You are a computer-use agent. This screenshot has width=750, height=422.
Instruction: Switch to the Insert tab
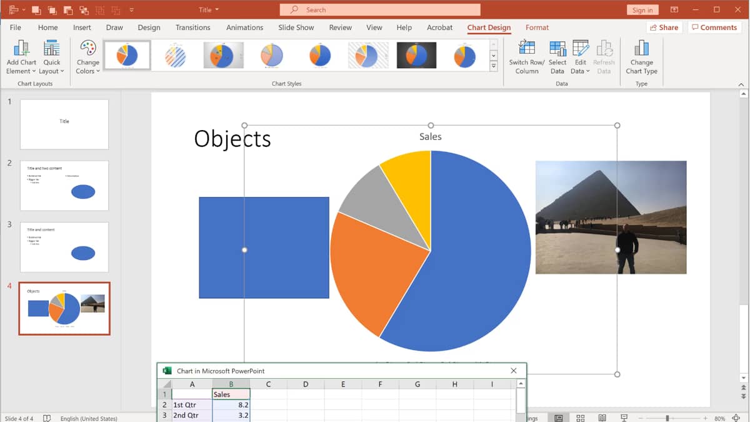(82, 28)
